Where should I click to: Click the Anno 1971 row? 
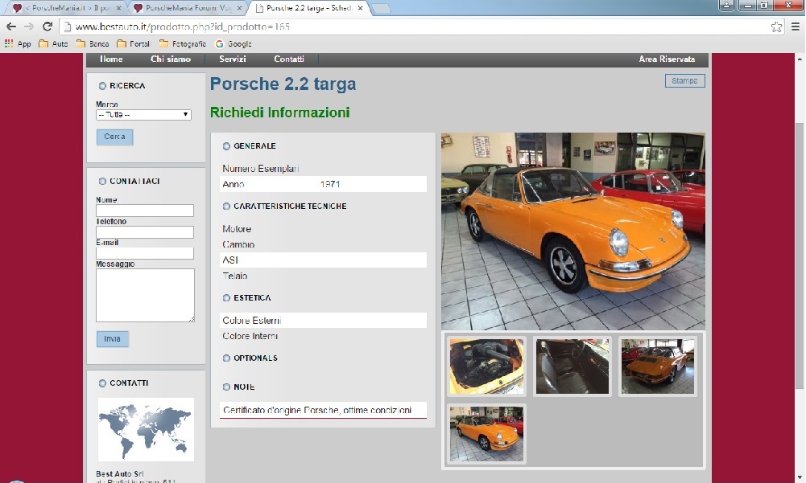tap(324, 184)
